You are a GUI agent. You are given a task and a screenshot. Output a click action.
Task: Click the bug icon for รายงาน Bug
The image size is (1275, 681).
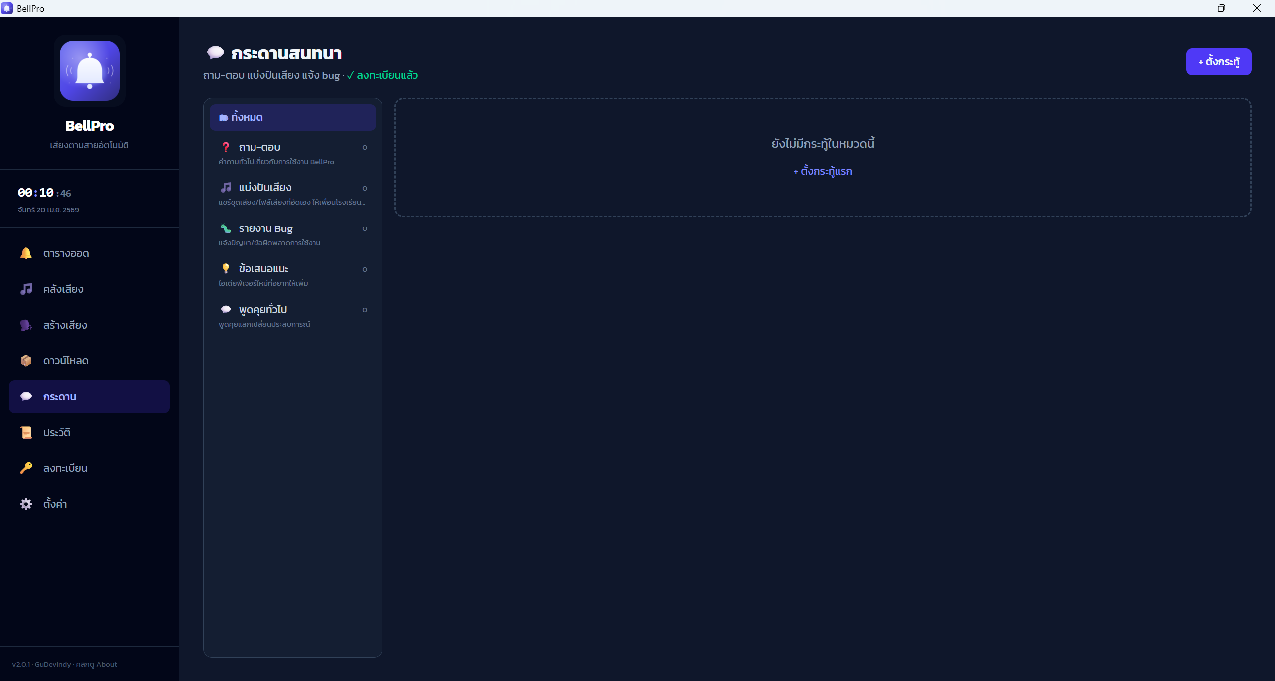(x=226, y=228)
